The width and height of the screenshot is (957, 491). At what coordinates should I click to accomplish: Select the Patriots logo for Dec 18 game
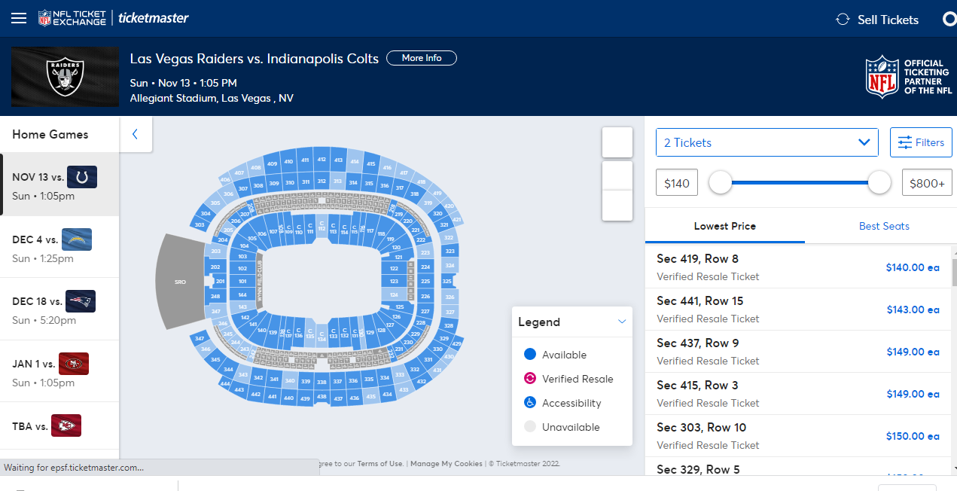point(80,301)
